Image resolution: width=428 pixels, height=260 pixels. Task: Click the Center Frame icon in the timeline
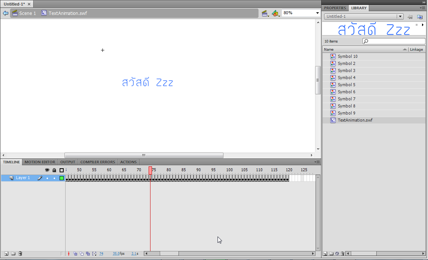click(69, 254)
